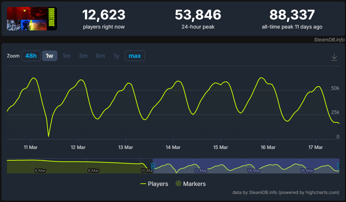The width and height of the screenshot is (346, 202).
Task: Select the 1w zoom range
Action: pos(49,56)
